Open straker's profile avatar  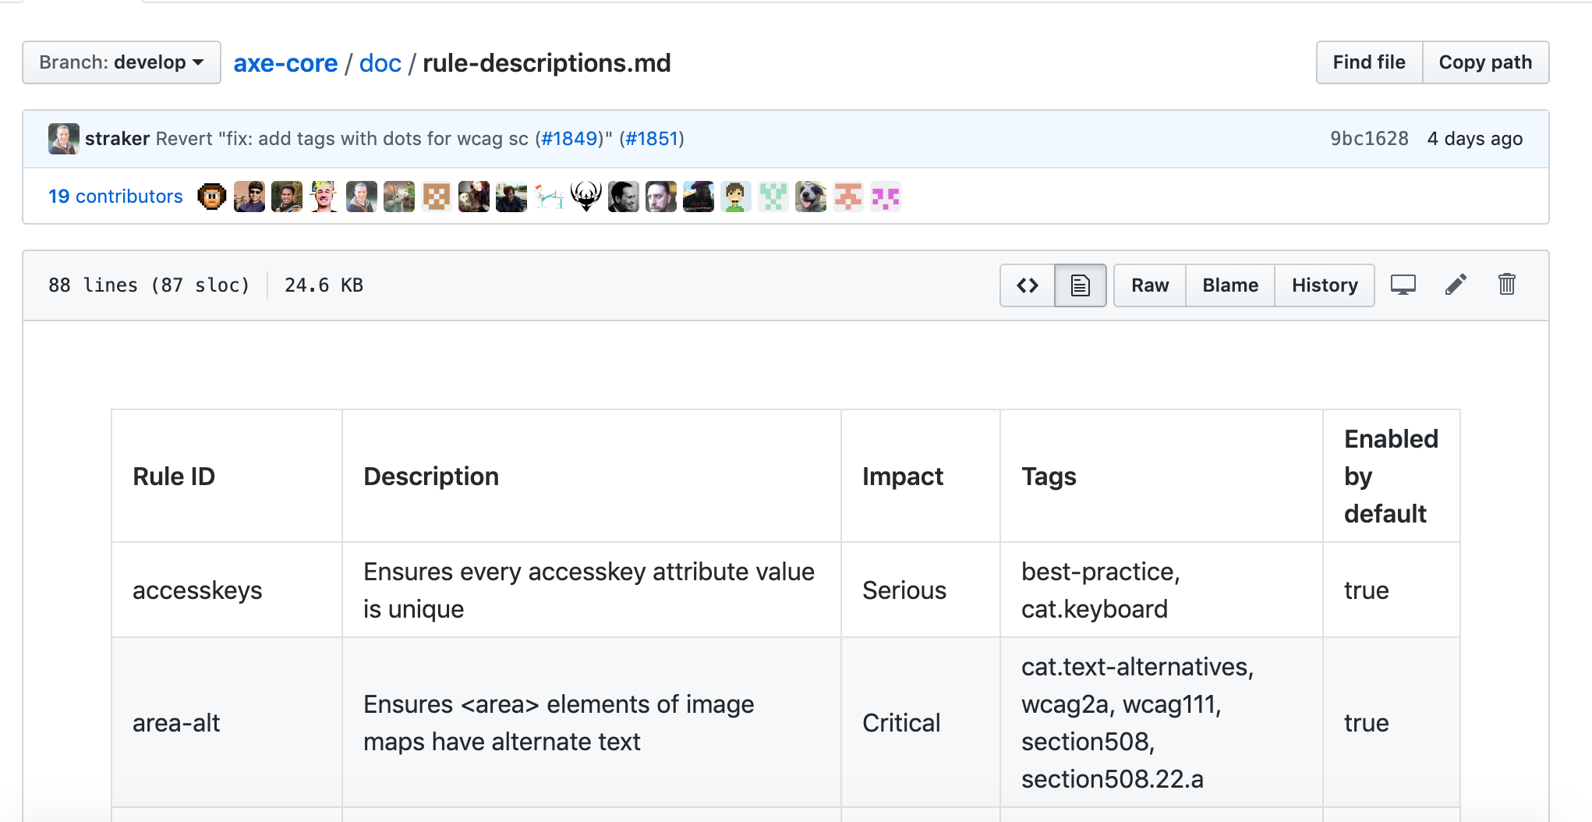[x=63, y=138]
